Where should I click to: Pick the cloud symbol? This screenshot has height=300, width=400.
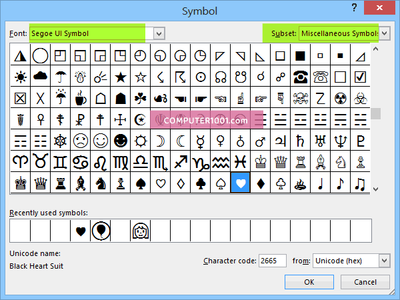[40, 77]
